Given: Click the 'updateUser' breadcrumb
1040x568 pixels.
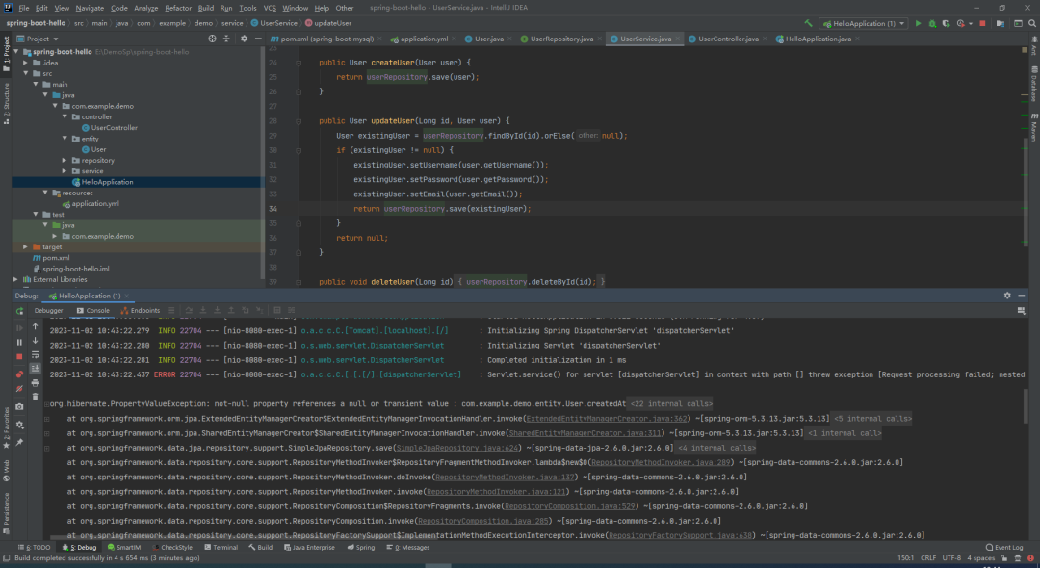Looking at the screenshot, I should coord(329,23).
